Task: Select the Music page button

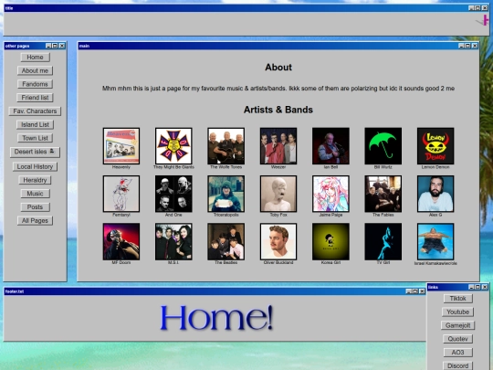Action: pyautogui.click(x=35, y=194)
